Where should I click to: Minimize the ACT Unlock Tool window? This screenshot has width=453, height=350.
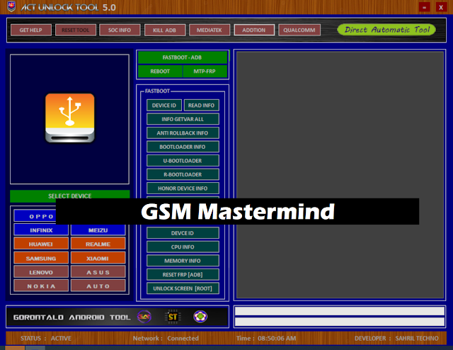tap(425, 7)
